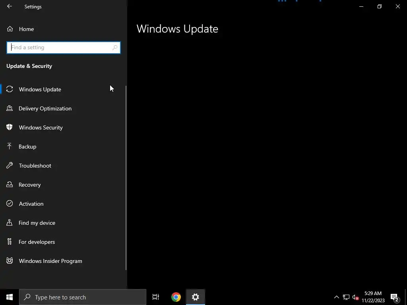
Task: Click the Show desktop sliver at taskbar end
Action: coord(406,297)
